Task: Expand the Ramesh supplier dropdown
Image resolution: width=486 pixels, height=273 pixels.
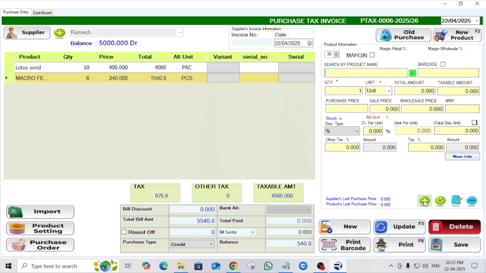Action: (x=180, y=32)
